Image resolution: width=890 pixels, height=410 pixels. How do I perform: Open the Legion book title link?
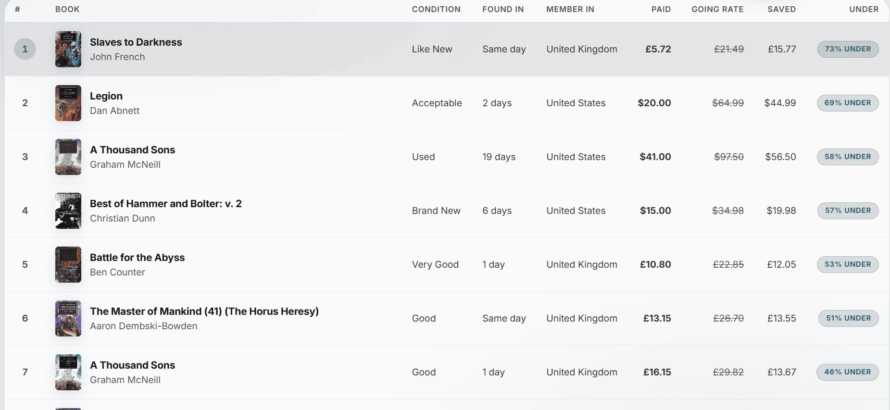tap(106, 96)
